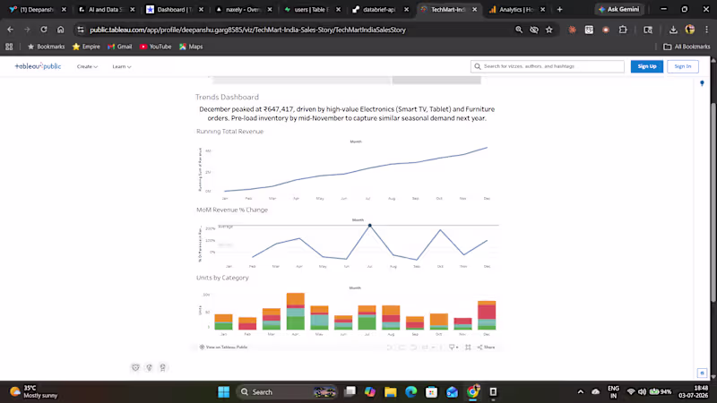Switch to the Deepanshu browser tab
The width and height of the screenshot is (717, 403).
(36, 9)
